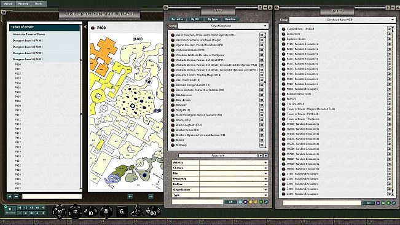Click the link bullet next to P400 map title
The image size is (400, 225).
click(x=93, y=28)
